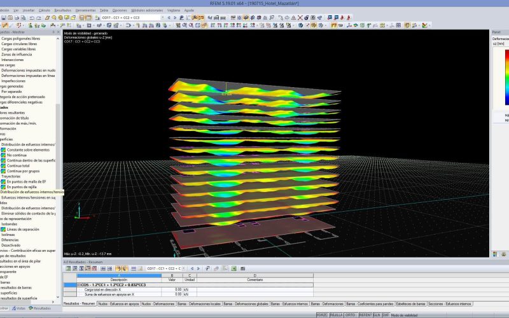Click the Redo arrow icon
The image size is (509, 318).
[x=39, y=18]
